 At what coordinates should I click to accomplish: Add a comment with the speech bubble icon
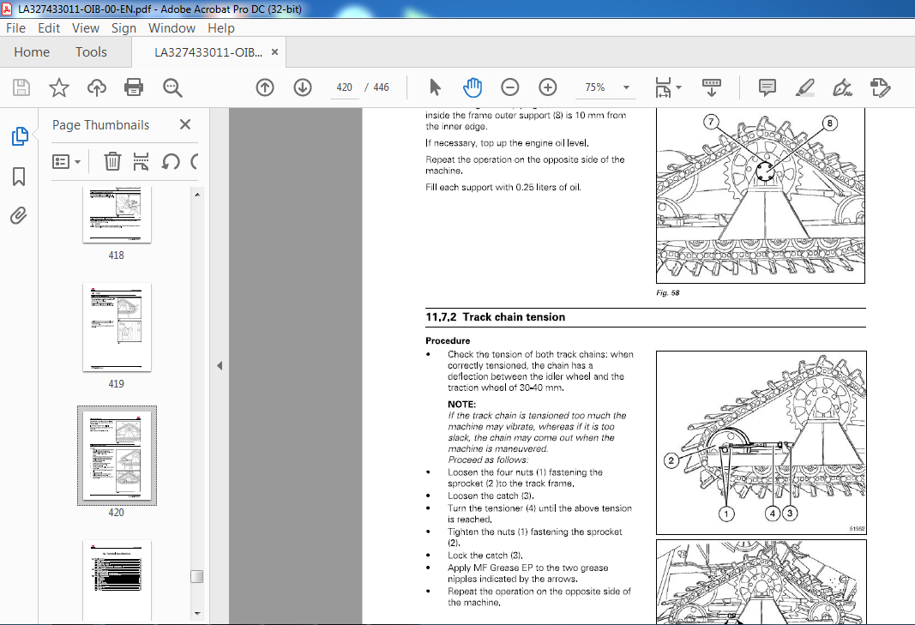(768, 87)
